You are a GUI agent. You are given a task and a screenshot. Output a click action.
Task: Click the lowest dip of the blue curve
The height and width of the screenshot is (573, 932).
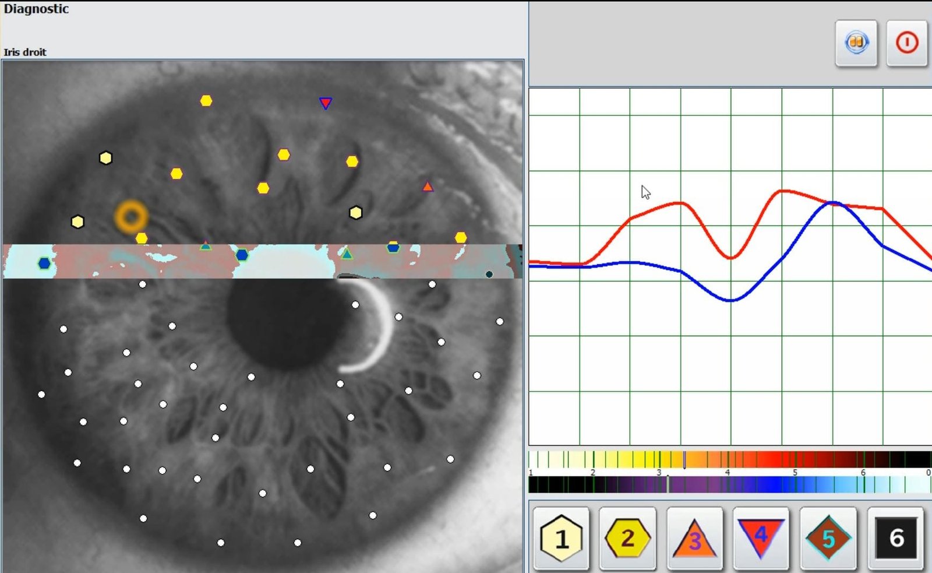pyautogui.click(x=730, y=300)
